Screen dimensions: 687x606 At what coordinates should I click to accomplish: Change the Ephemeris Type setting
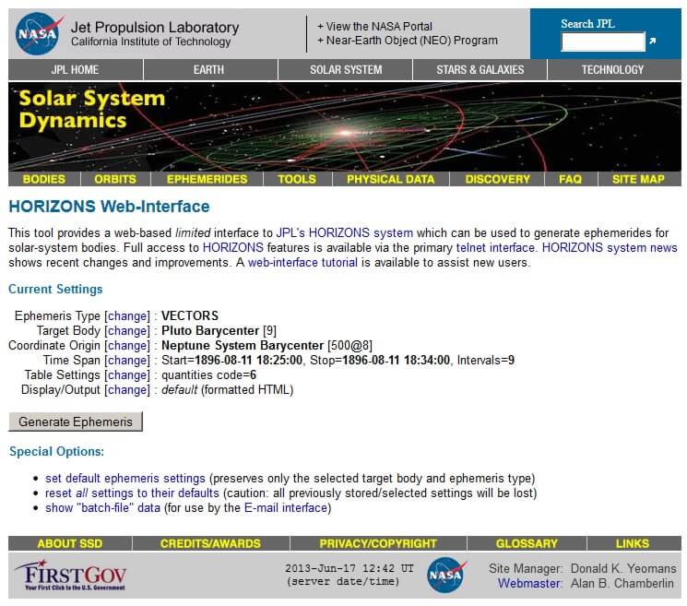pos(127,315)
